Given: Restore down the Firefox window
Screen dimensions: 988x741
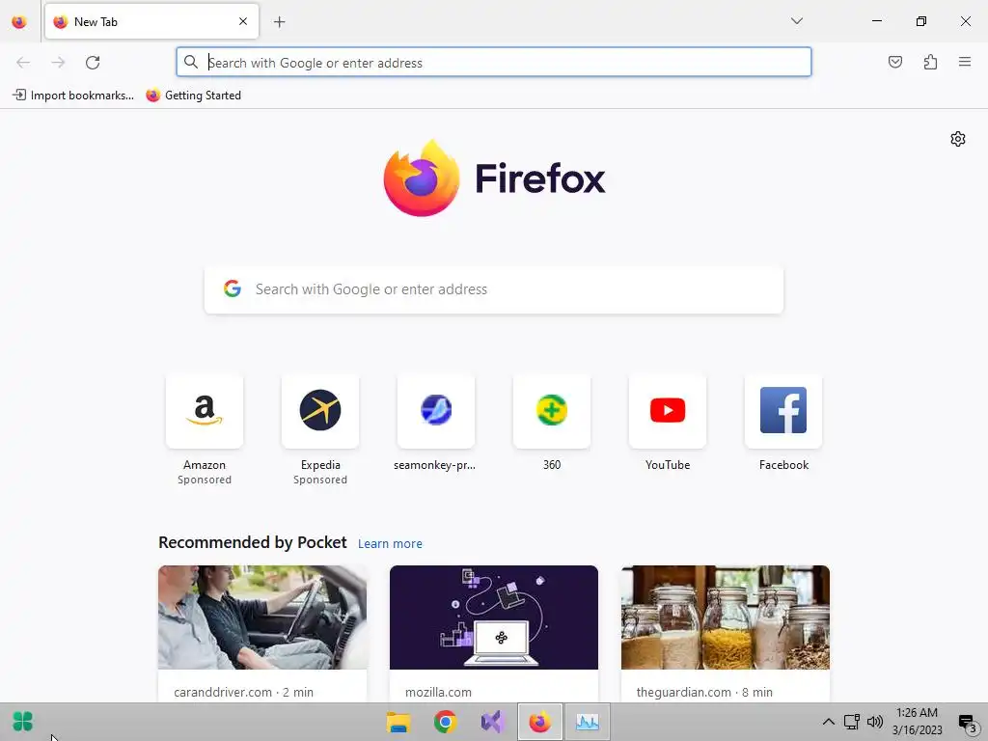Looking at the screenshot, I should click(920, 21).
